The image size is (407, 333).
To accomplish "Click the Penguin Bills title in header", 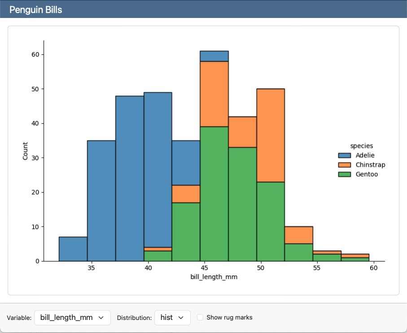I will pos(36,9).
